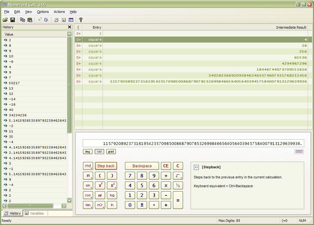
Task: Click the red C clear button
Action: 178,166
